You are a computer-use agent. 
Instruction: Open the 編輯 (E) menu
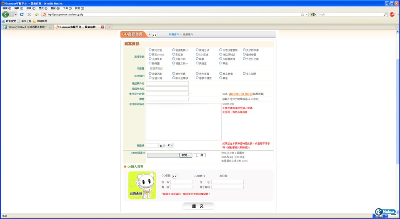pos(19,8)
